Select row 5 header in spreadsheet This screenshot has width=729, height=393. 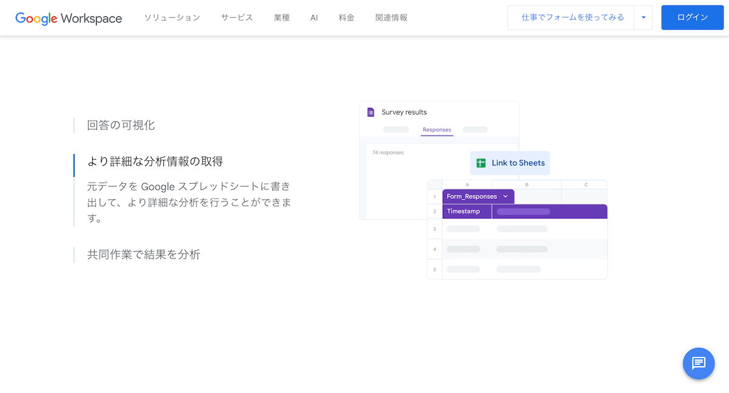coord(434,269)
